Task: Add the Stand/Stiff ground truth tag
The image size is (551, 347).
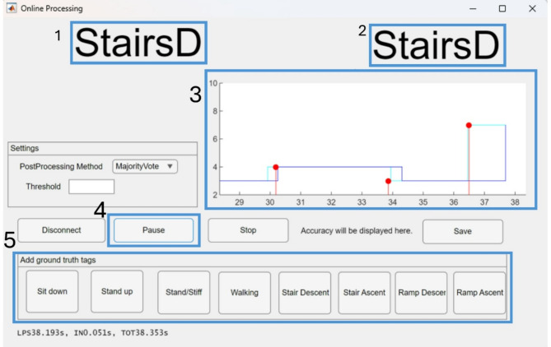Action: point(184,292)
